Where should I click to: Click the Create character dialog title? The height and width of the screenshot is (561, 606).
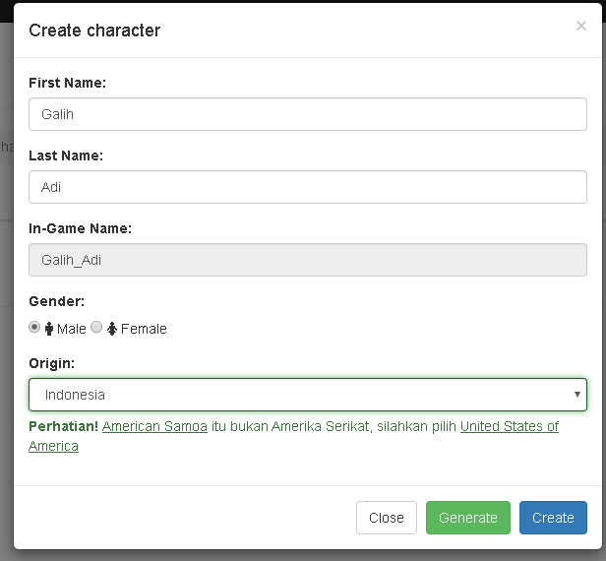coord(94,31)
